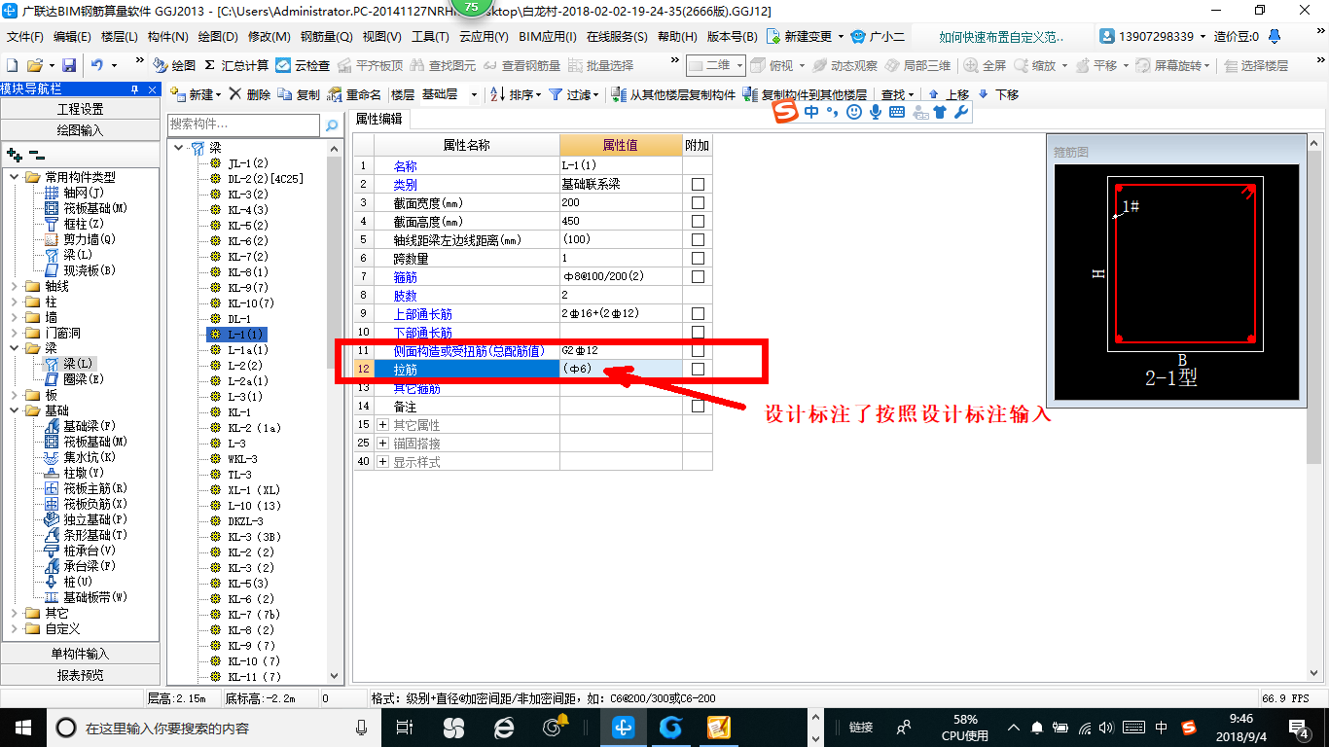The height and width of the screenshot is (747, 1329).
Task: Open Windows Start menu
Action: [x=22, y=727]
